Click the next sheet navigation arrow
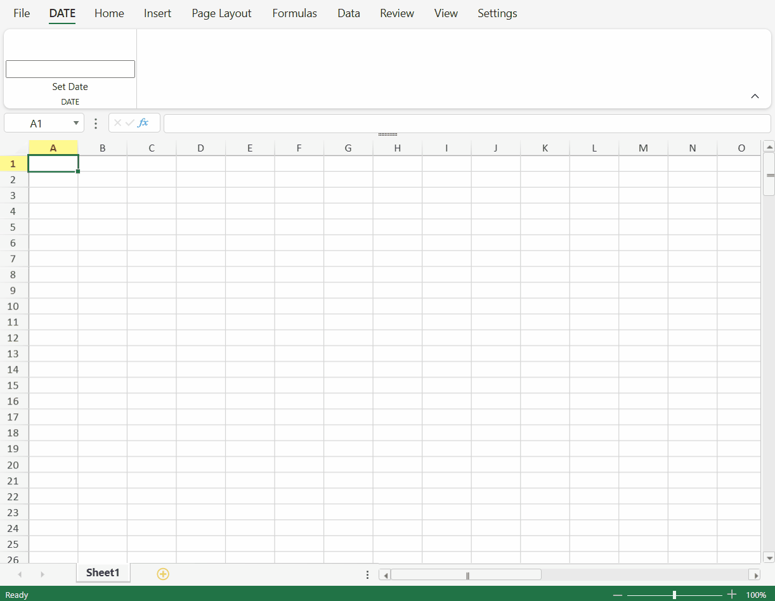 pyautogui.click(x=42, y=574)
